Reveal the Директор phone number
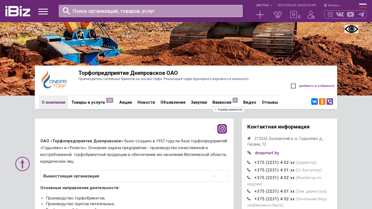 [x=275, y=162]
